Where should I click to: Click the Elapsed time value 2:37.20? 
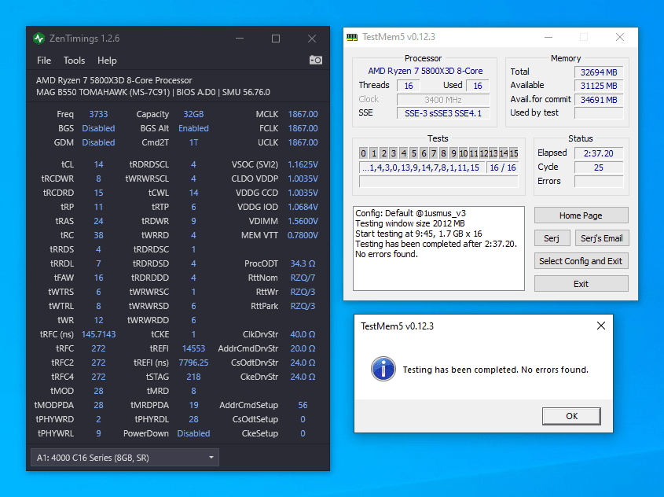[598, 153]
